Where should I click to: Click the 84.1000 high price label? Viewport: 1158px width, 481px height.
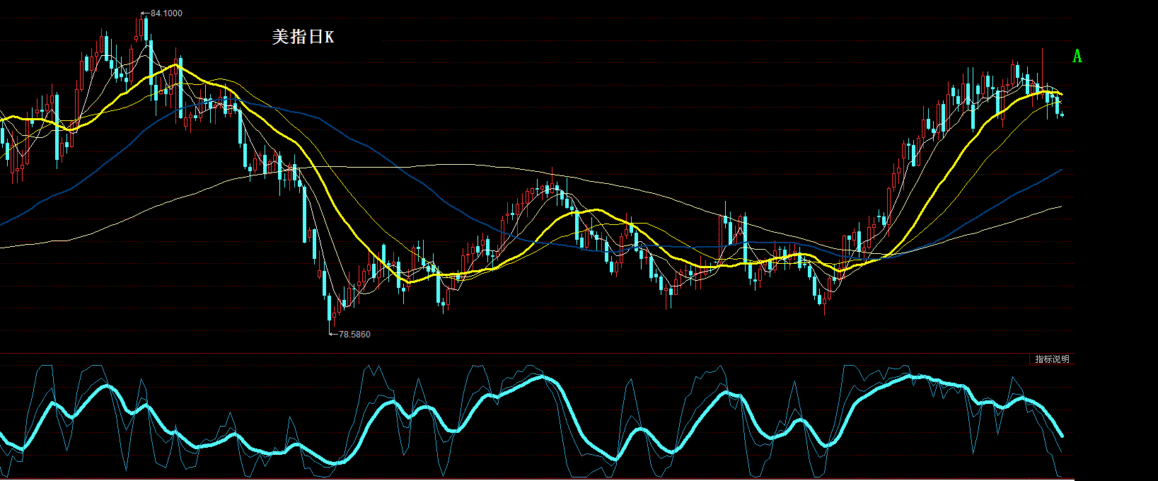pos(166,13)
